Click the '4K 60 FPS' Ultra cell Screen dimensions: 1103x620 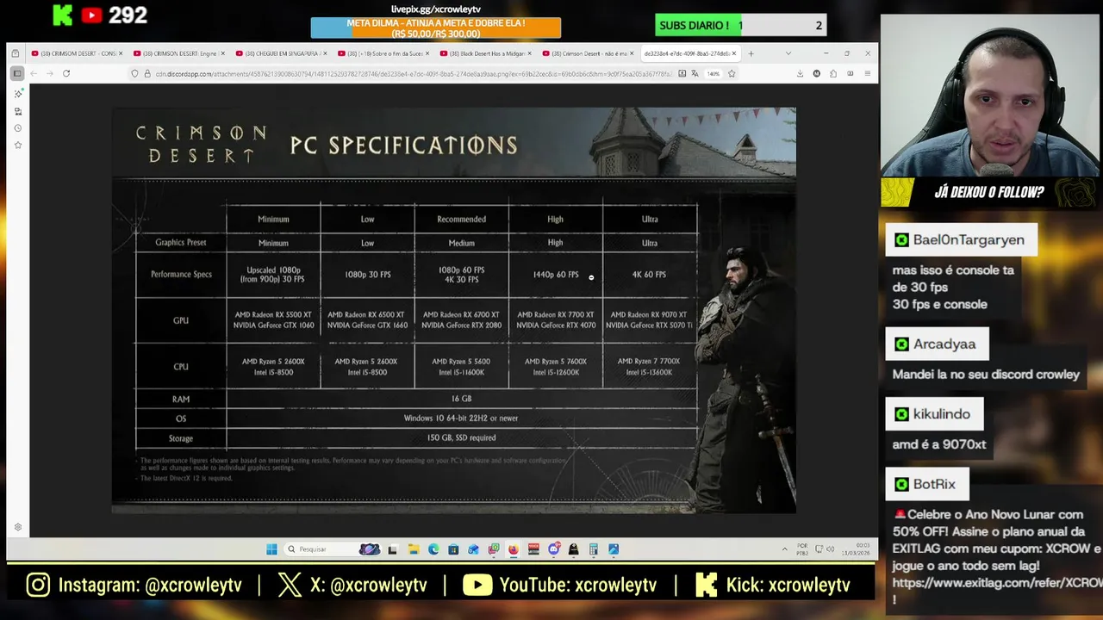coord(649,275)
